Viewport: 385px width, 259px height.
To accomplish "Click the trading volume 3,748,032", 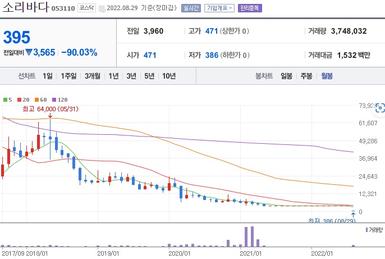I will pyautogui.click(x=349, y=31).
